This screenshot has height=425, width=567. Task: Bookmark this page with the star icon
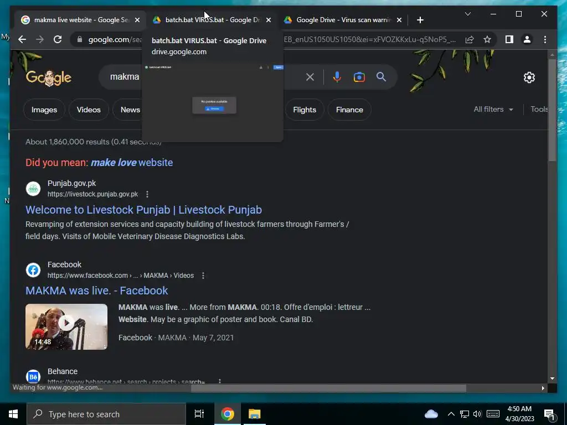[487, 39]
